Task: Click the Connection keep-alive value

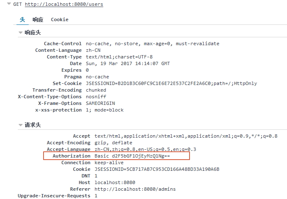Action: (x=109, y=163)
